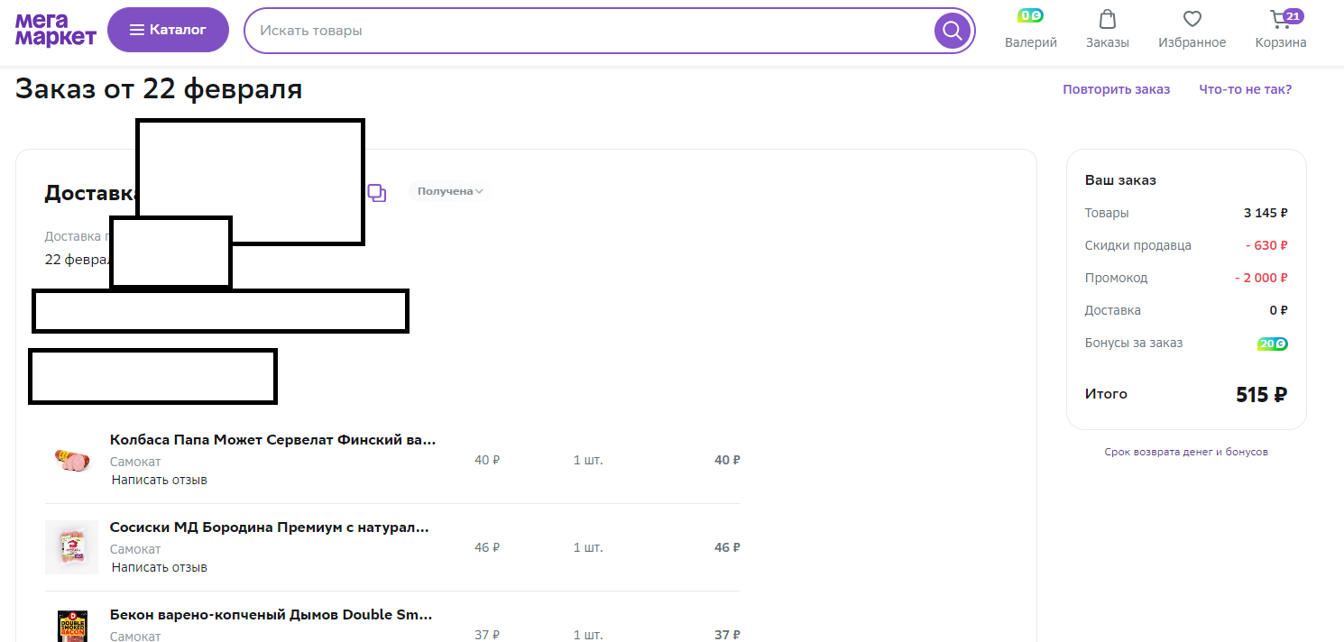This screenshot has width=1344, height=642.
Task: Click Самокат seller under Колбаса
Action: (135, 462)
